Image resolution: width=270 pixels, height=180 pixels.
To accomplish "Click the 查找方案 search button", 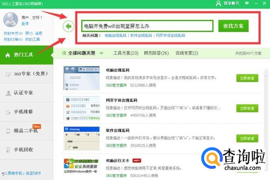I will [x=233, y=26].
